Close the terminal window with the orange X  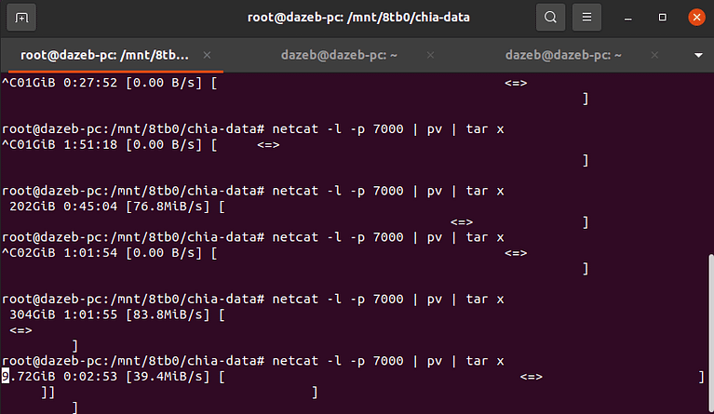[x=696, y=18]
